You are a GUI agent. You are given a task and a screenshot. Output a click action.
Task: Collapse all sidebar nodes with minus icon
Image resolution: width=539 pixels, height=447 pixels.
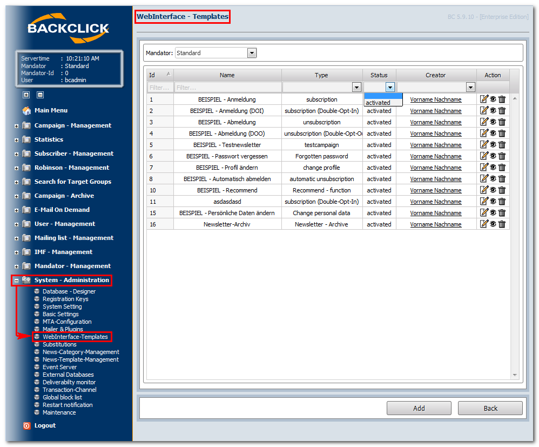pyautogui.click(x=40, y=95)
